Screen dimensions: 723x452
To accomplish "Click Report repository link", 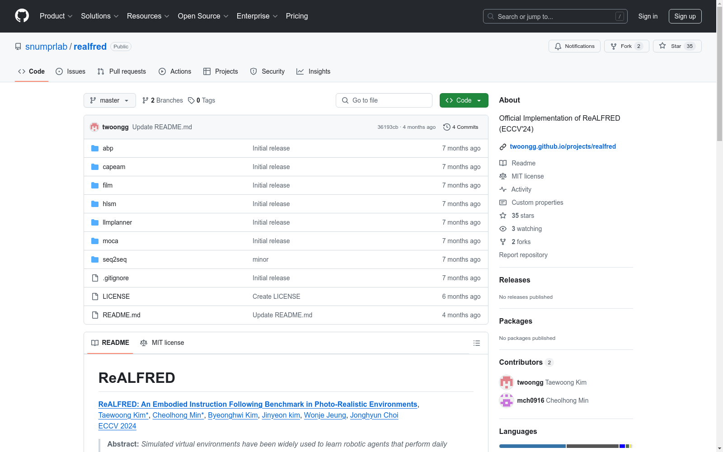I will [x=523, y=255].
